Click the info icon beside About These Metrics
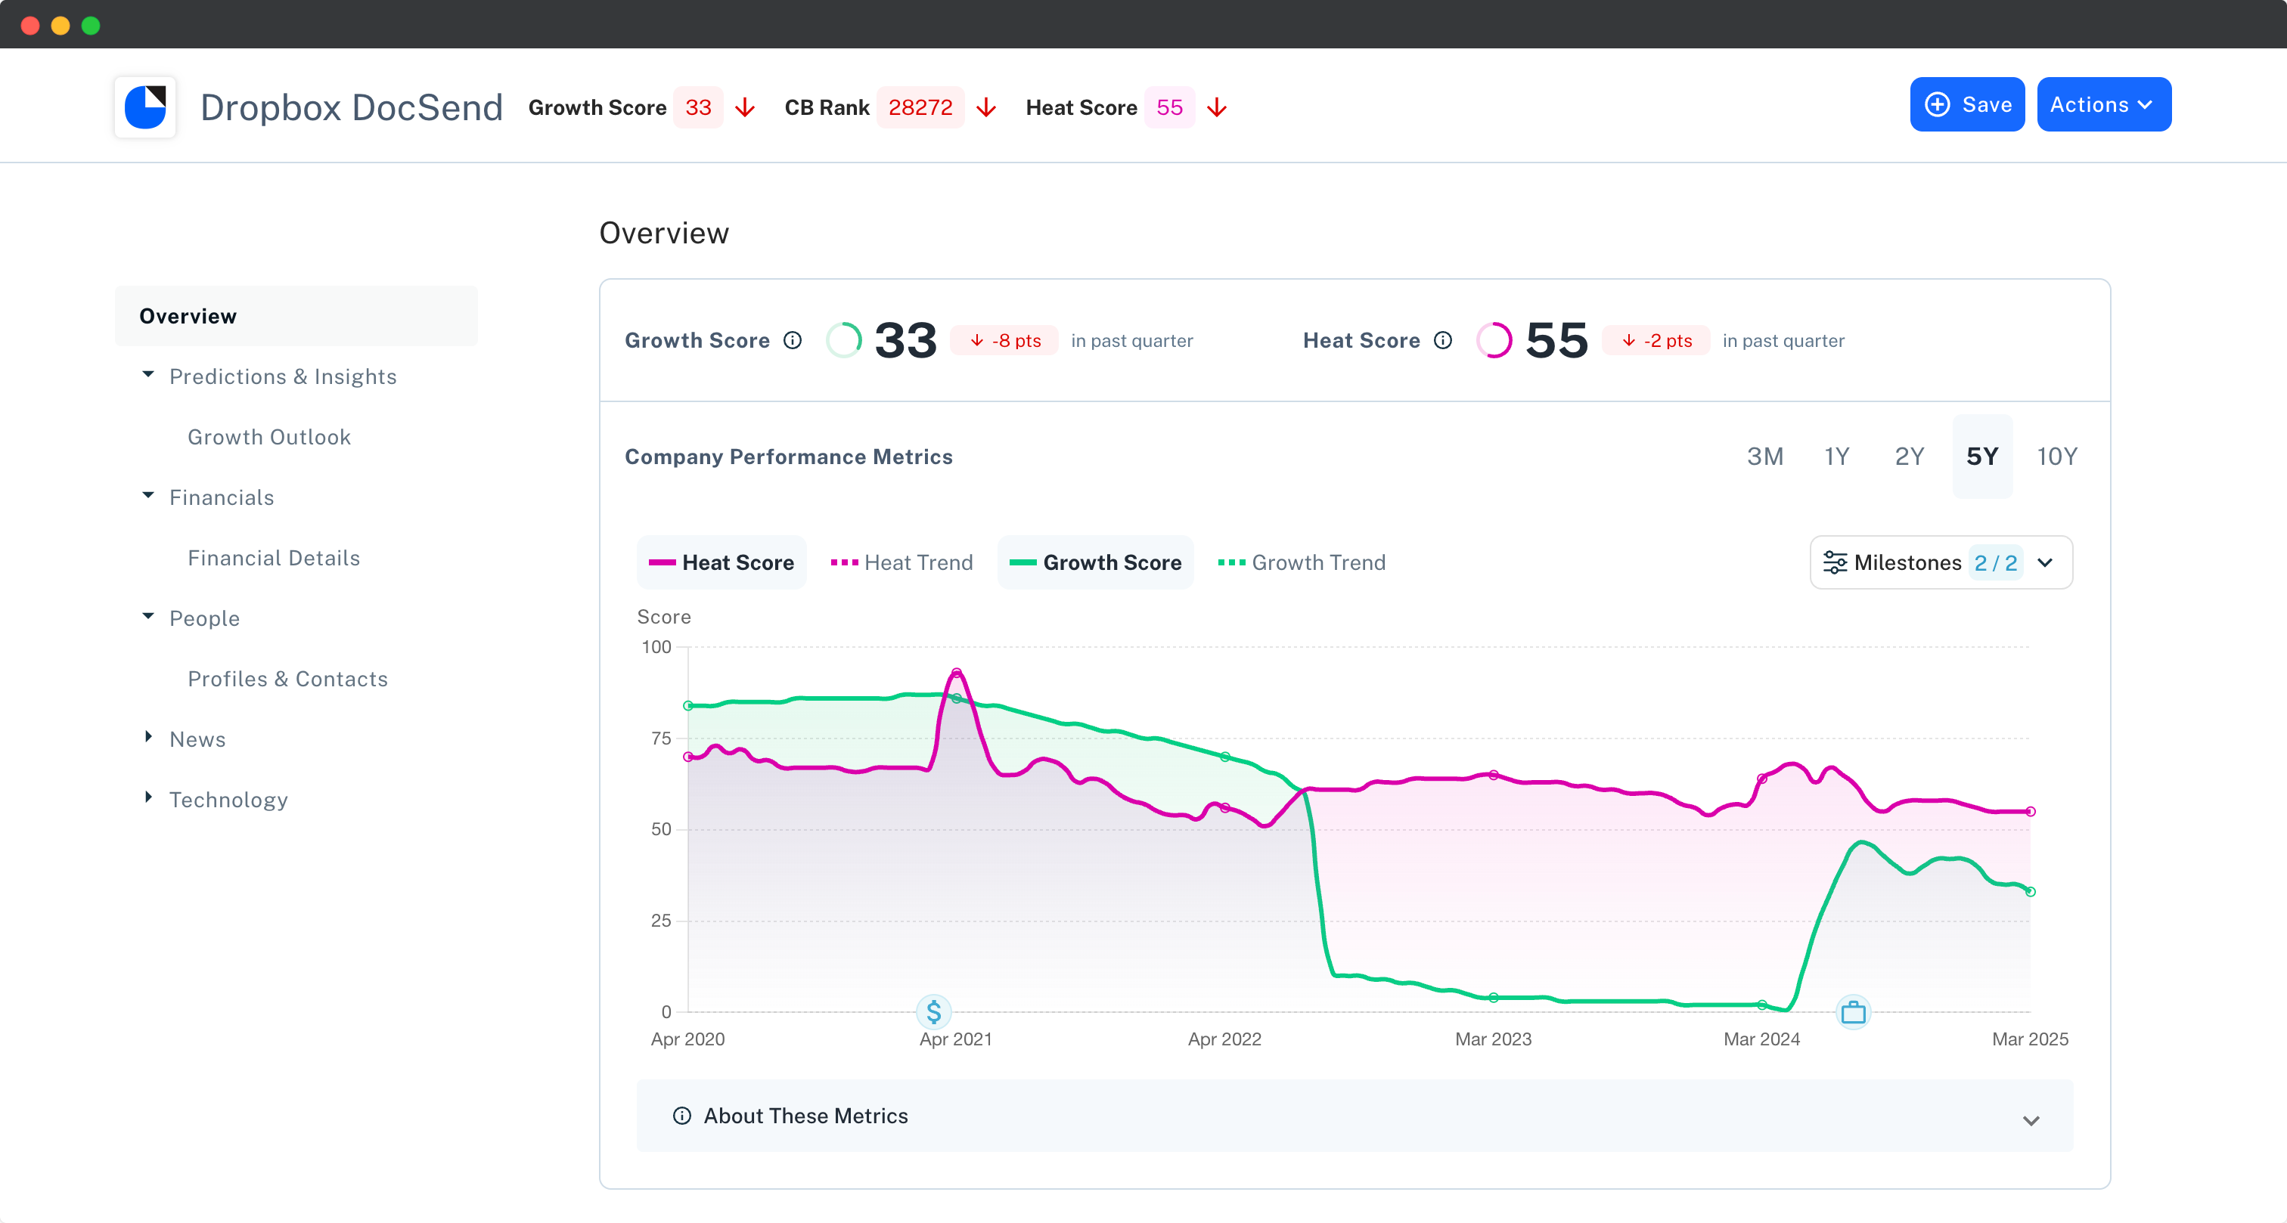This screenshot has width=2287, height=1223. (x=682, y=1116)
